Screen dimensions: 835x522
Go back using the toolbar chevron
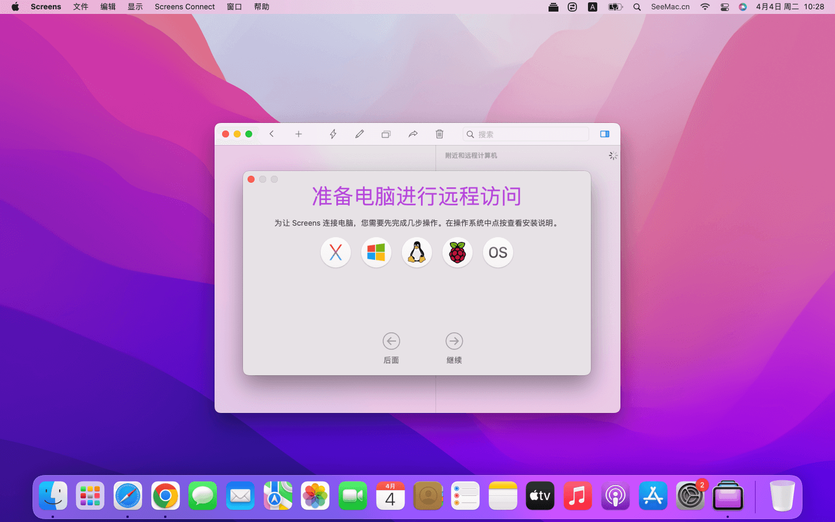tap(271, 134)
